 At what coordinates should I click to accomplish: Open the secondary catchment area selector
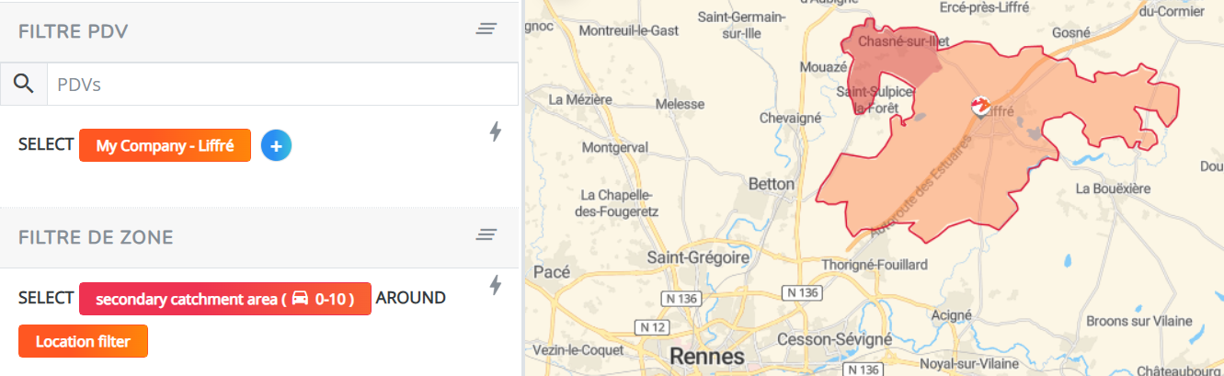[x=225, y=299]
